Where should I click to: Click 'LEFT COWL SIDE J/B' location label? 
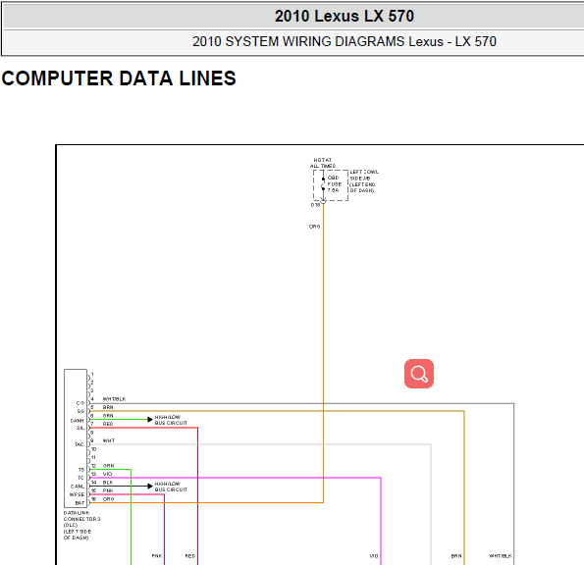pyautogui.click(x=364, y=181)
